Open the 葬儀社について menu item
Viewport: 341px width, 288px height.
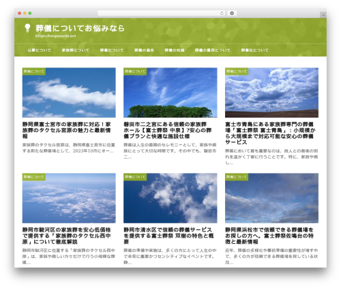click(x=254, y=50)
